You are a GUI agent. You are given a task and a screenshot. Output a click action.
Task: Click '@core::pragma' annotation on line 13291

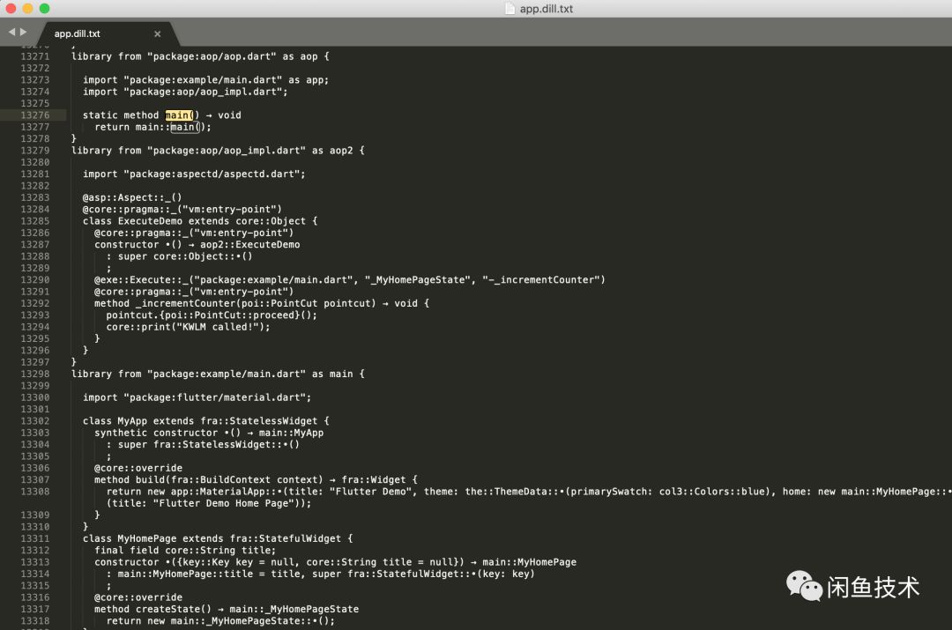[194, 292]
